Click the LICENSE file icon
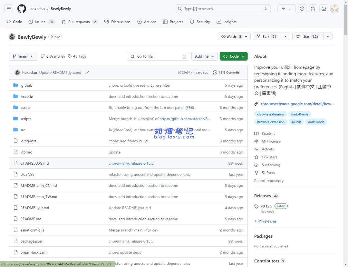Screen dimensions: 348x267 [15, 174]
